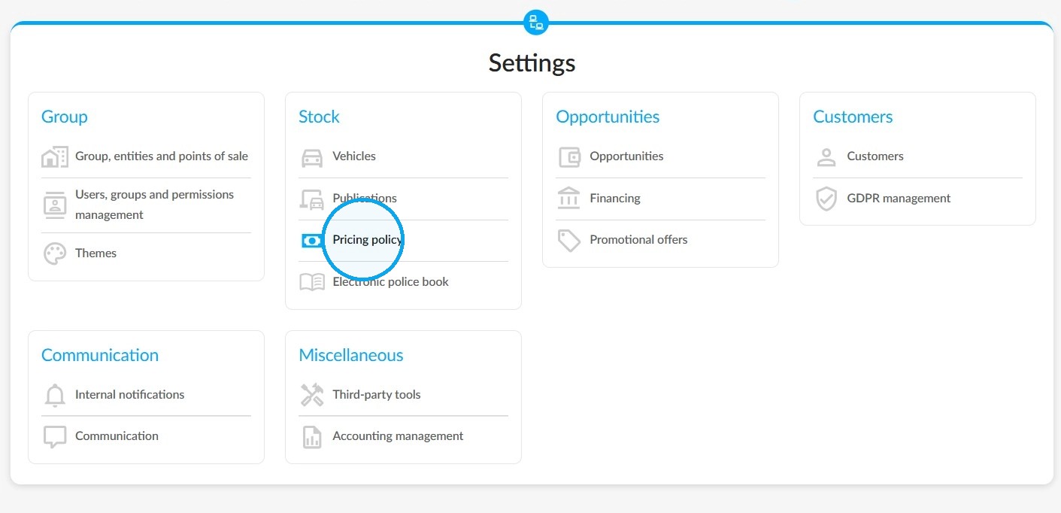Screen dimensions: 1061x513
Task: Click the bank building Financing icon
Action: click(x=569, y=199)
